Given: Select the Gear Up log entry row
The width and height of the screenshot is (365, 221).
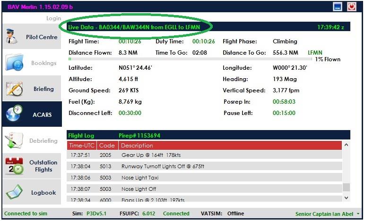Looking at the screenshot, I should tap(204, 155).
